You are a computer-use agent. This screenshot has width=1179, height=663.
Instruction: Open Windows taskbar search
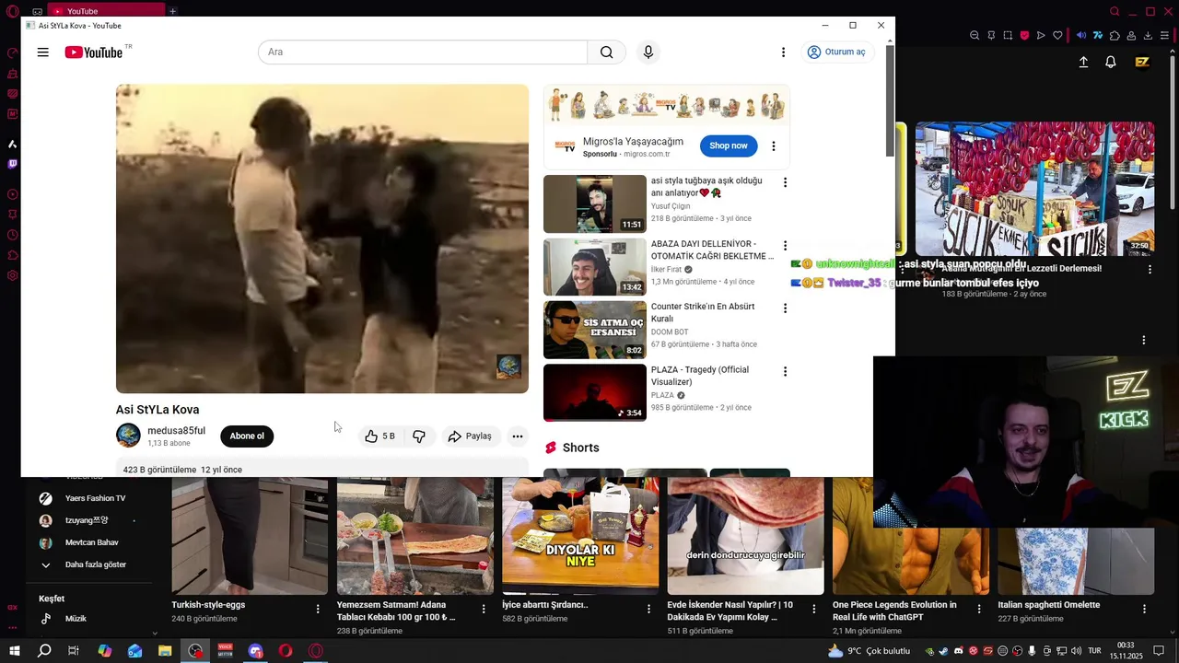point(44,651)
